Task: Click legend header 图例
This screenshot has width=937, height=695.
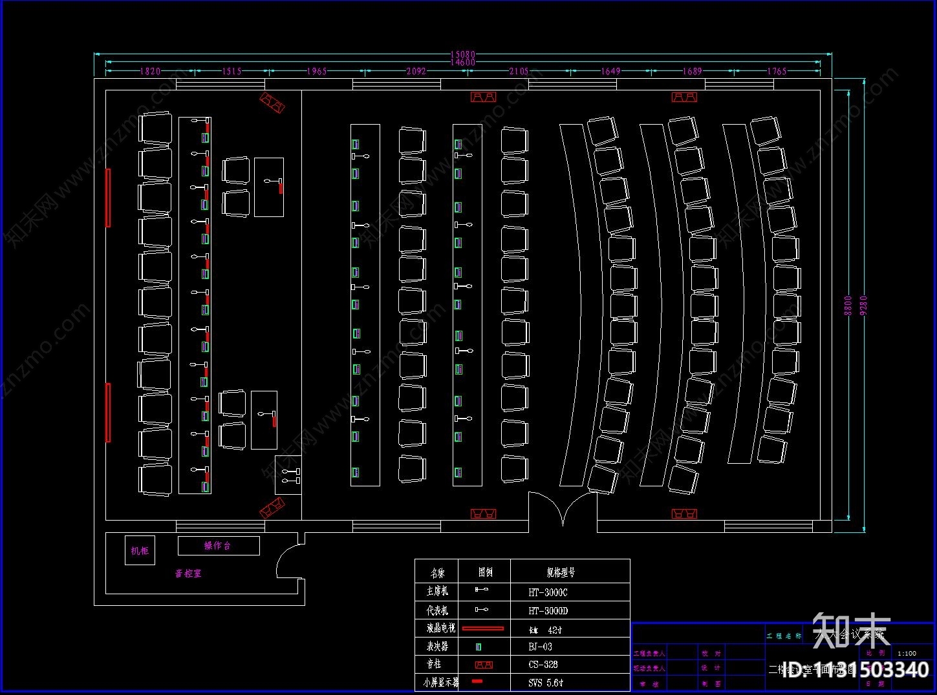Action: [485, 572]
